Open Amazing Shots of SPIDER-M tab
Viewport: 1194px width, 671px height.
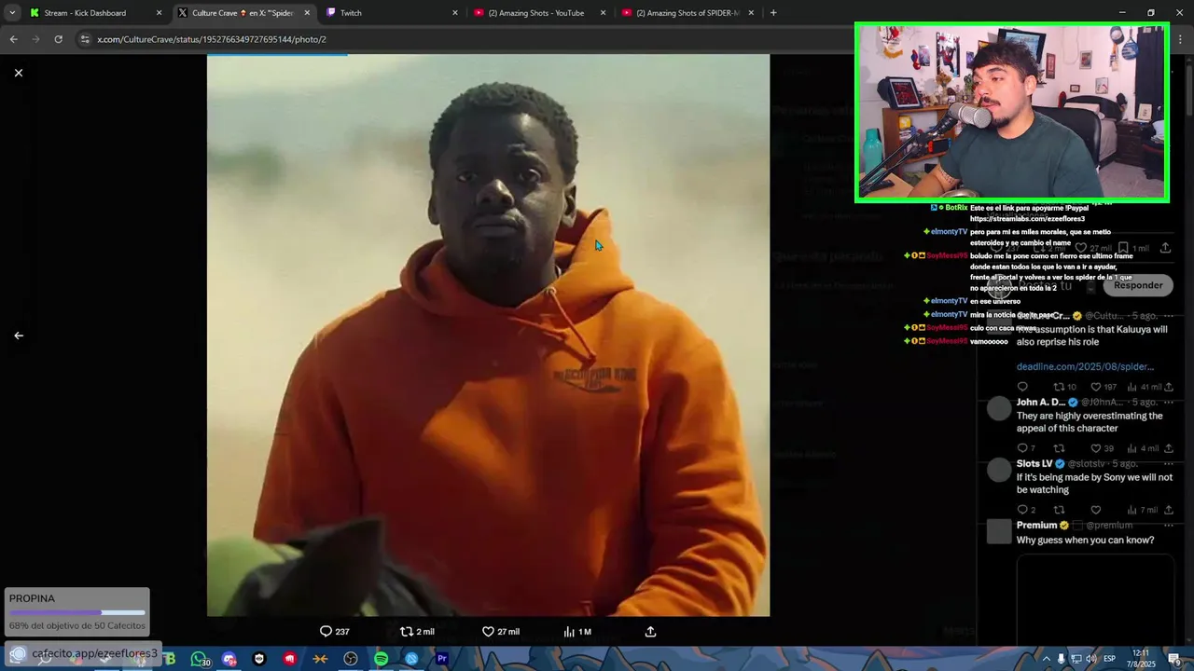click(687, 13)
